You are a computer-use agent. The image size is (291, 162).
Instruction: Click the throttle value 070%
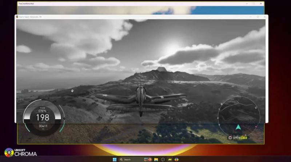click(42, 111)
